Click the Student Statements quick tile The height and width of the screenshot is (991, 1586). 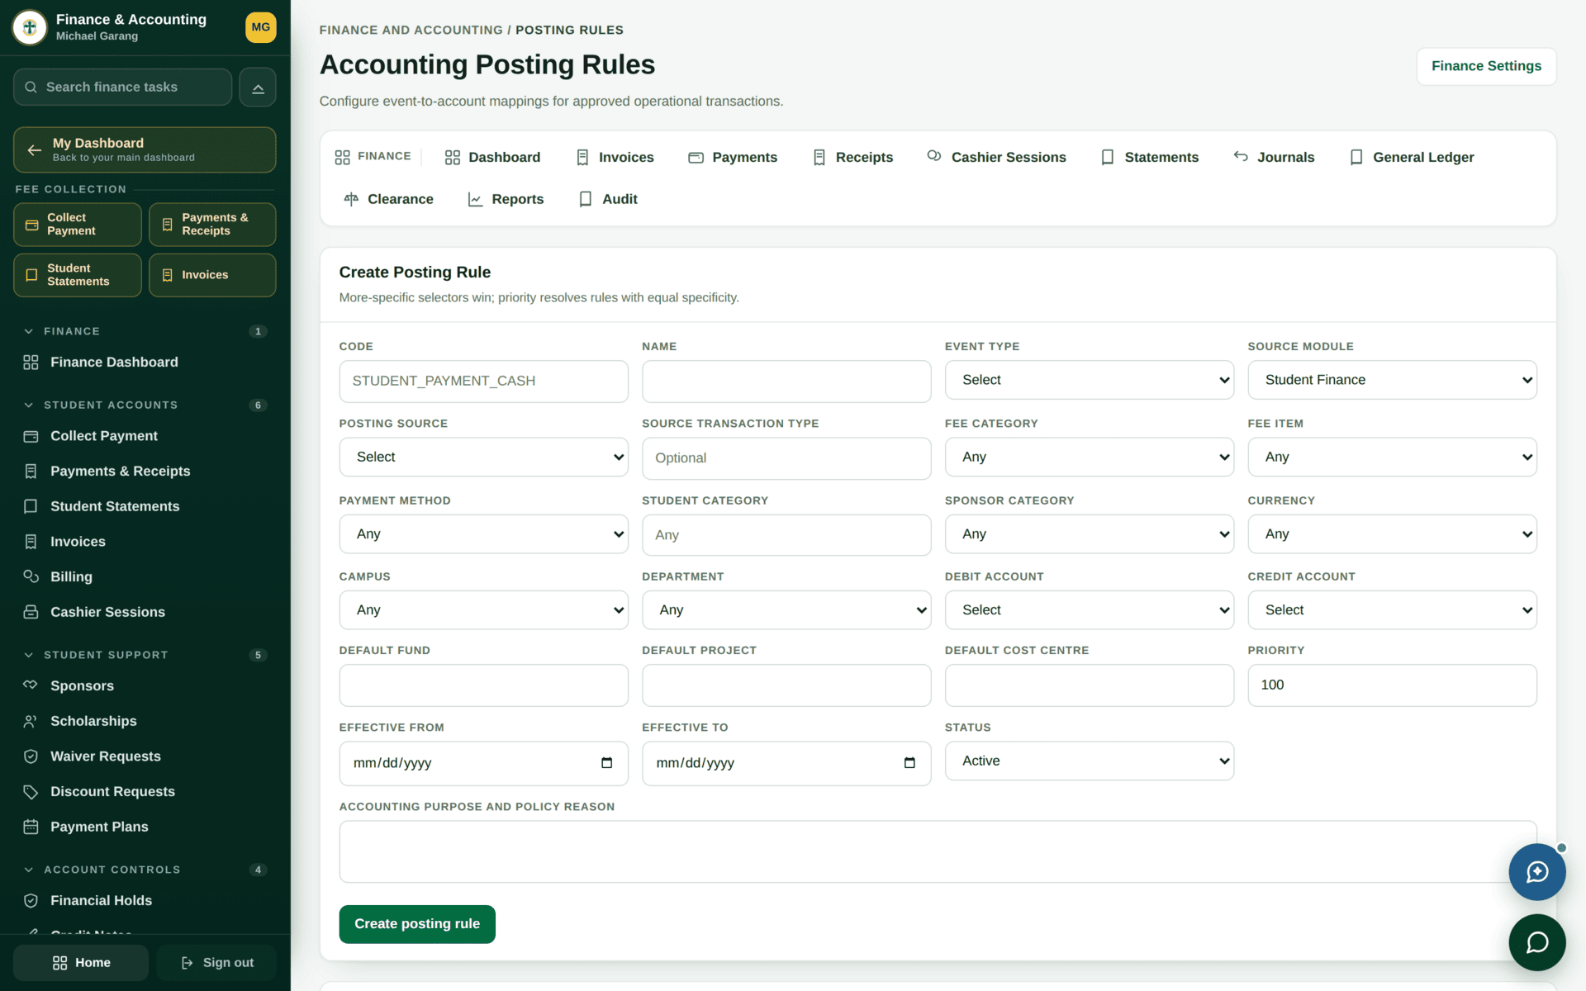[x=78, y=275]
